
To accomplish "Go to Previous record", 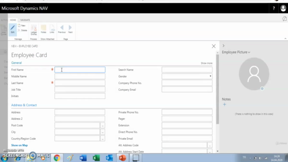I will click(x=62, y=29).
